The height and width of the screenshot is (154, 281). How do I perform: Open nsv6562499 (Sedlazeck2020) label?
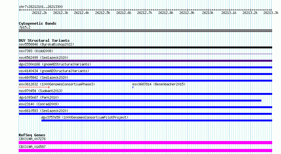click(44, 58)
